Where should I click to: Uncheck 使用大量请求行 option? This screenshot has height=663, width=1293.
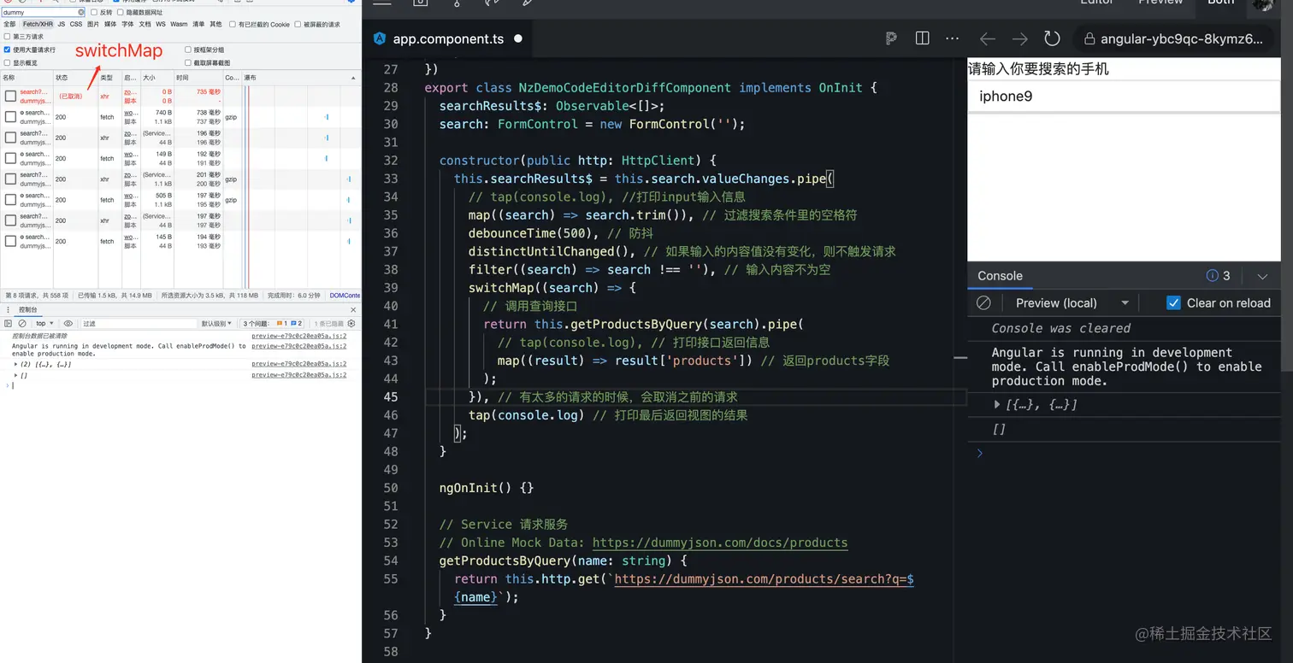(8, 50)
